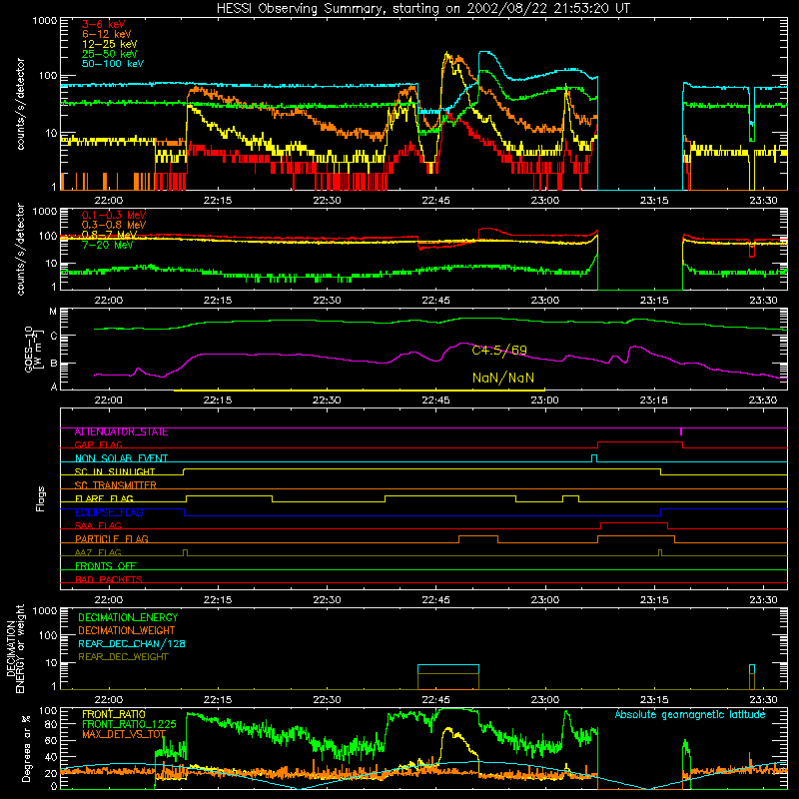Click the Absolute geomagnetic latitude label
This screenshot has height=799, width=799.
pos(690,714)
